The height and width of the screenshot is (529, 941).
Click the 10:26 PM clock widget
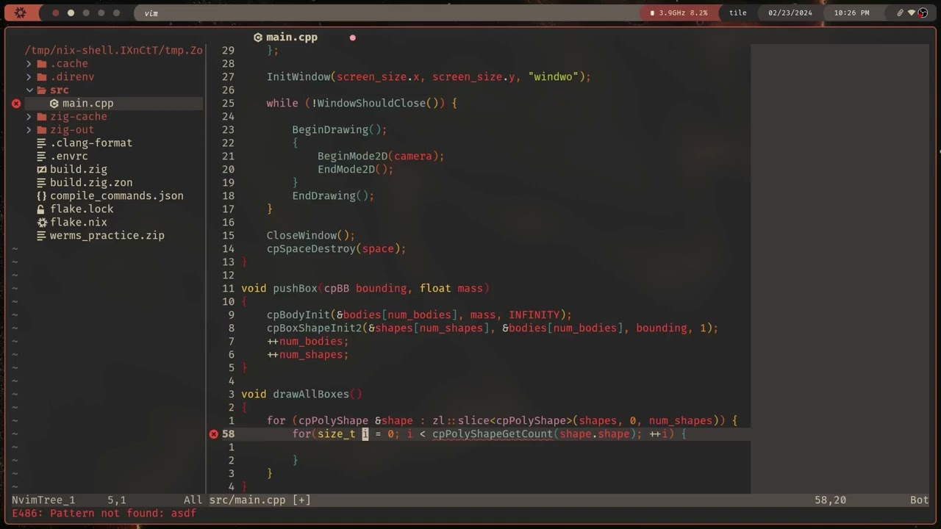[x=851, y=13]
